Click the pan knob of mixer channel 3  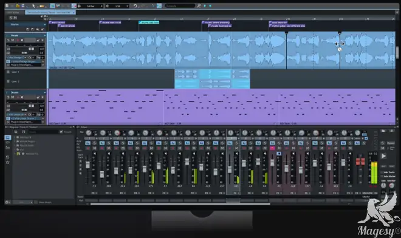pos(117,133)
